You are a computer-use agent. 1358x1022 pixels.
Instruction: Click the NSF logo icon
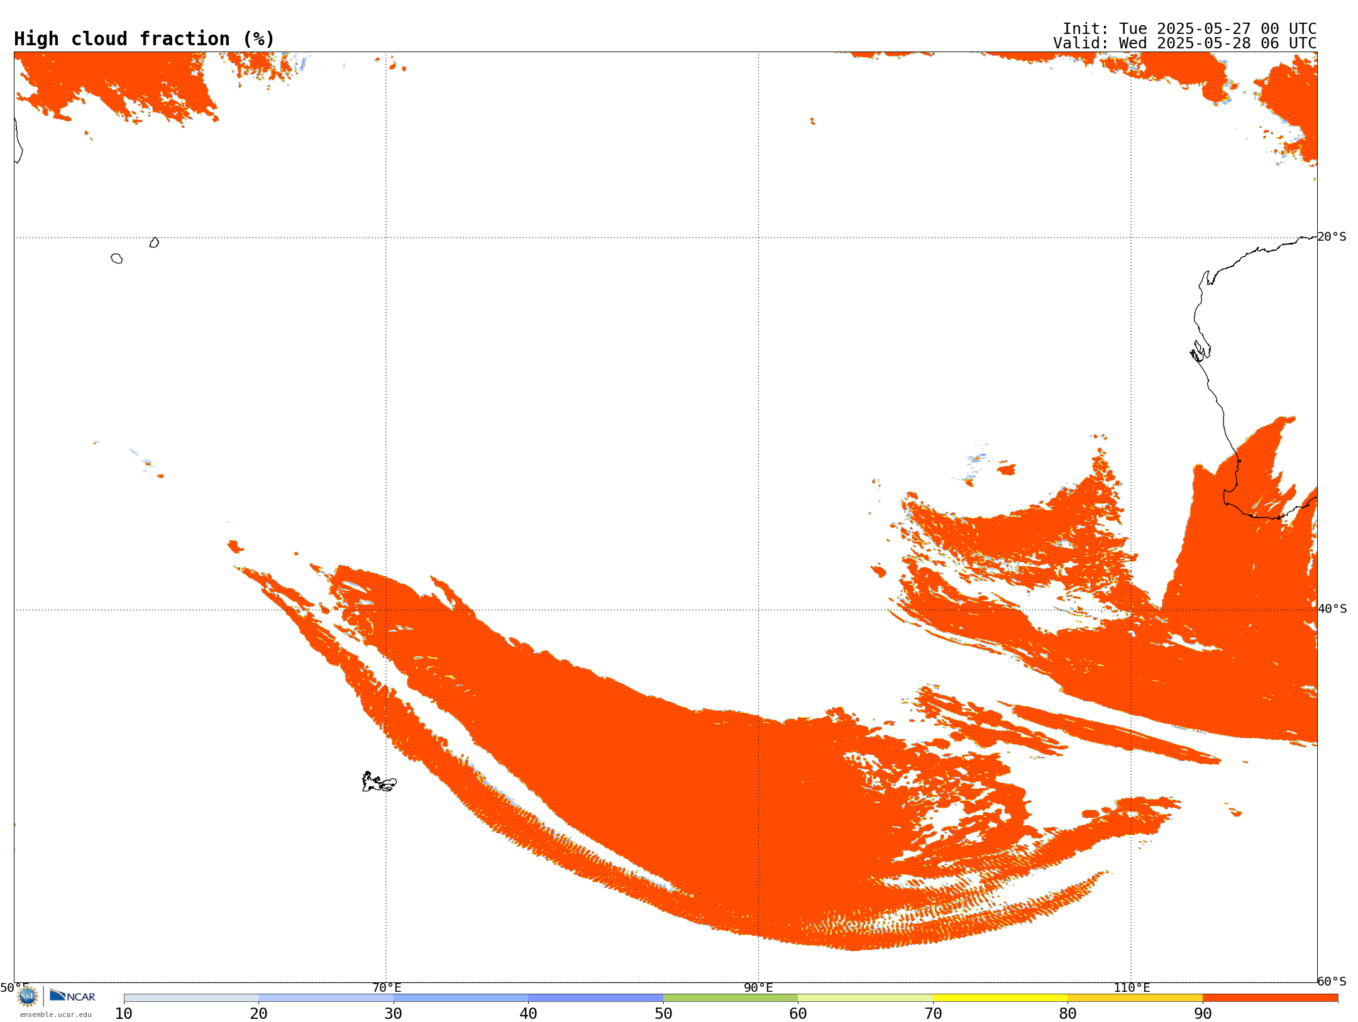point(28,996)
